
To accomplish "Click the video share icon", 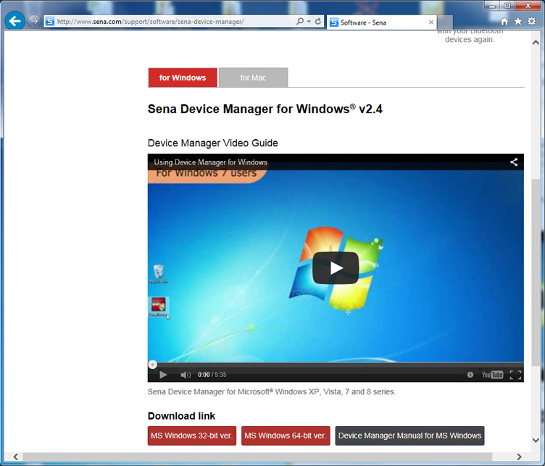I will [514, 162].
